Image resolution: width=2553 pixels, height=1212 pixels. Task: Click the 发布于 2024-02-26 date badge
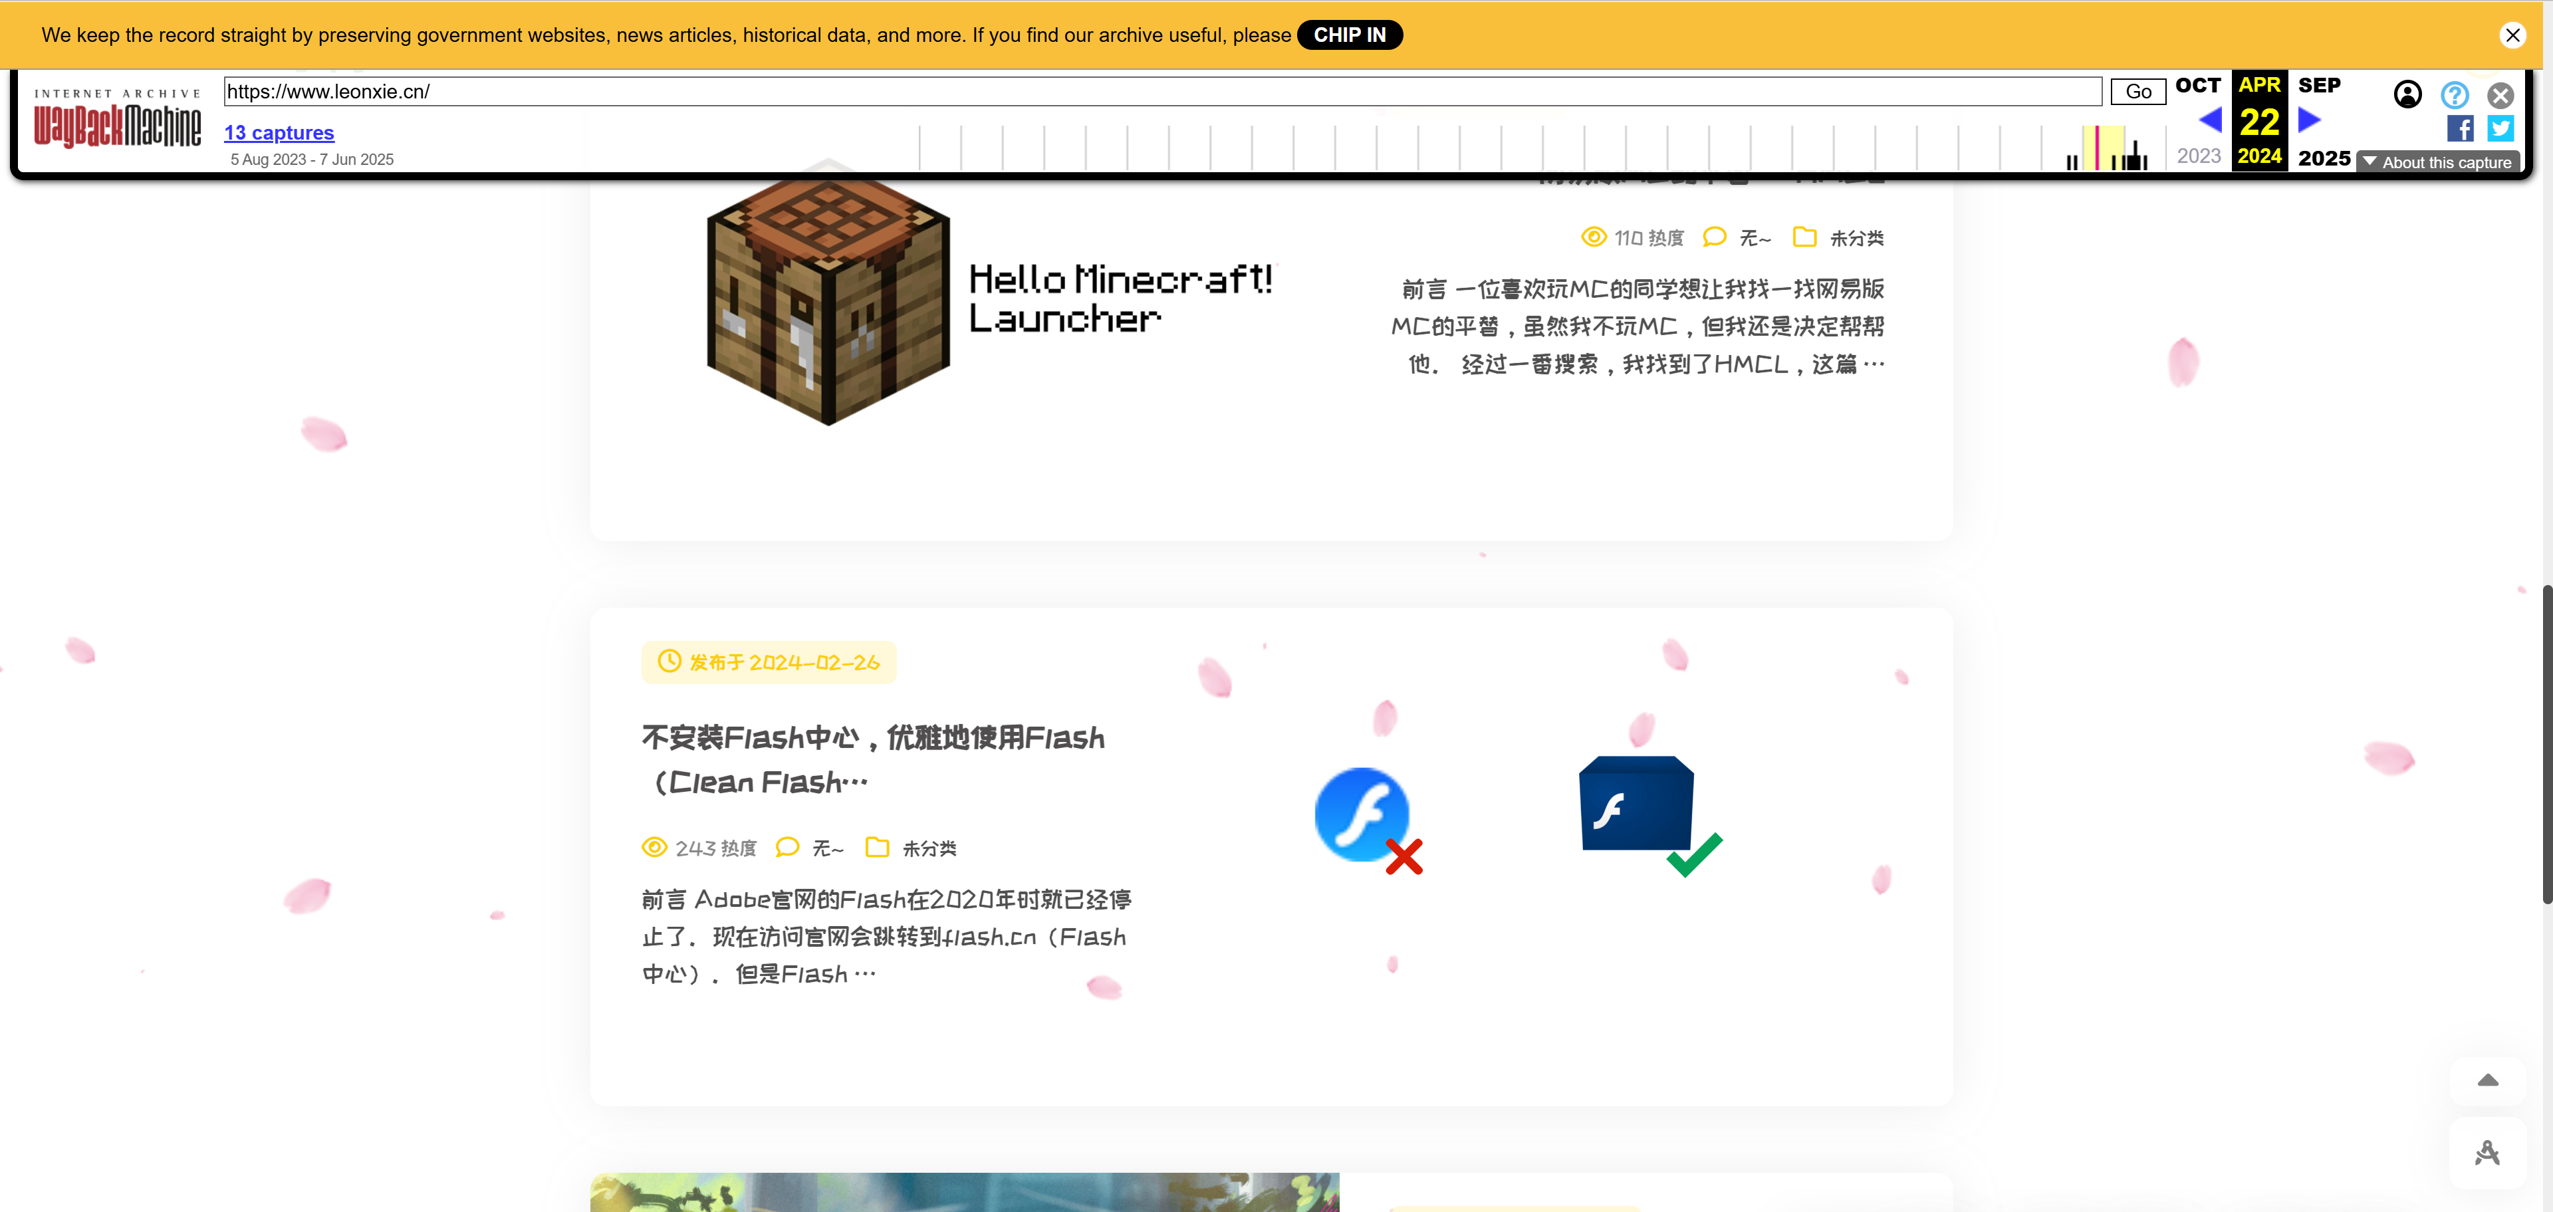pyautogui.click(x=769, y=662)
